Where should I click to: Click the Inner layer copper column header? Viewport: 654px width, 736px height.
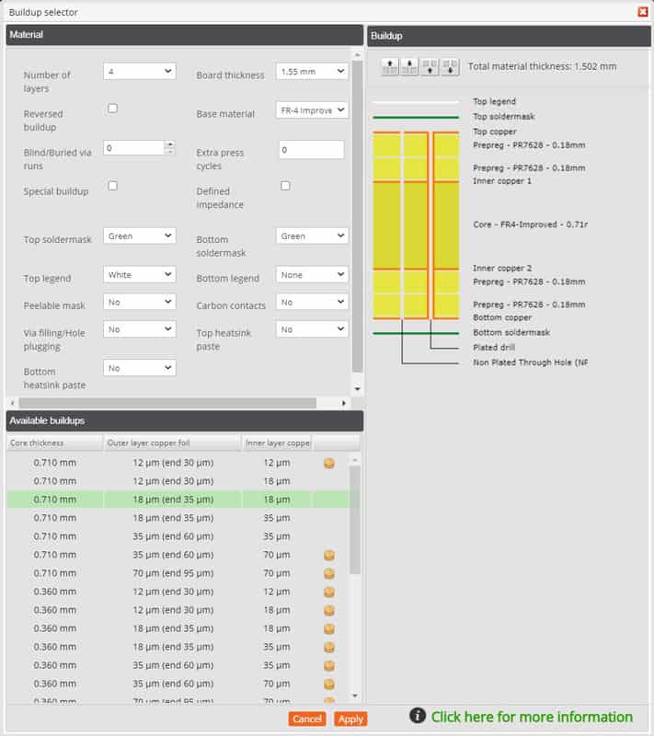point(277,443)
